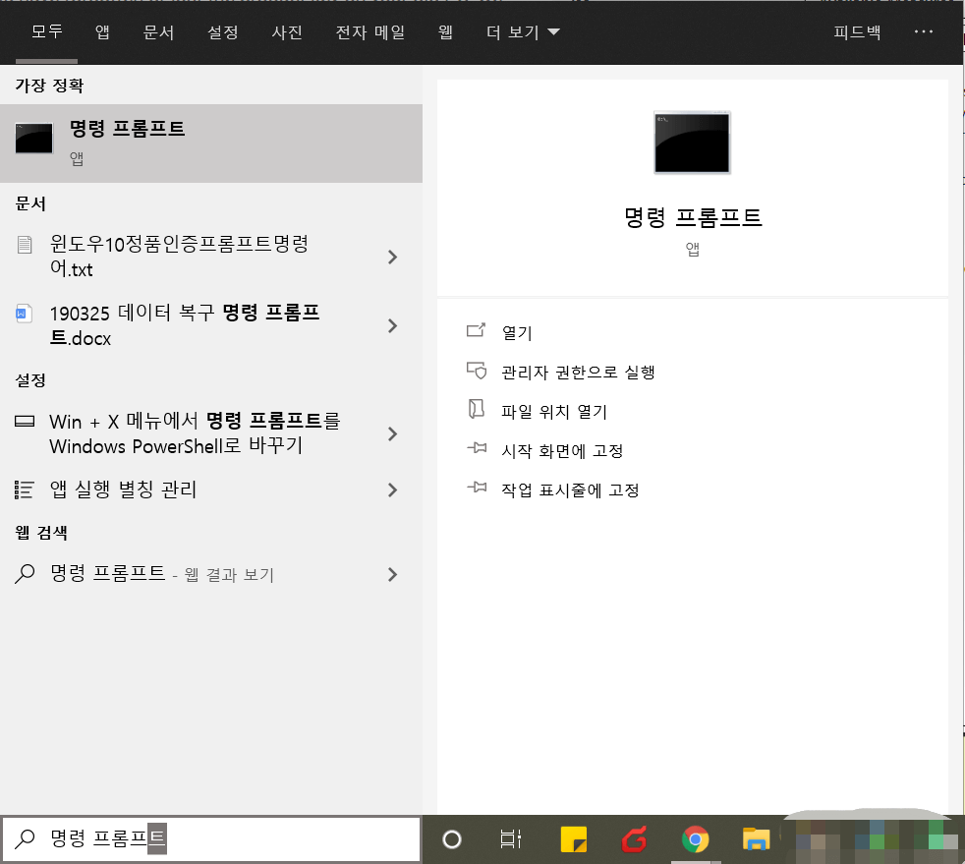This screenshot has height=864, width=965.
Task: Open File Explorer from the taskbar
Action: click(755, 840)
